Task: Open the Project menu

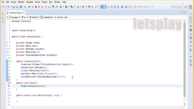Action: coord(45,2)
